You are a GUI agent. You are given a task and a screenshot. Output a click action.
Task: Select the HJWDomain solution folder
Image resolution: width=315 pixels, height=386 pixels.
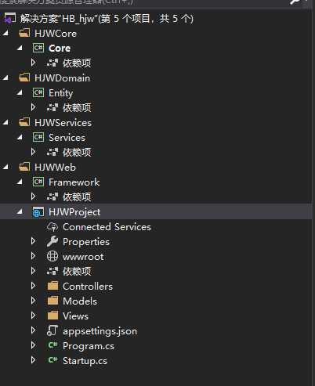pyautogui.click(x=62, y=78)
